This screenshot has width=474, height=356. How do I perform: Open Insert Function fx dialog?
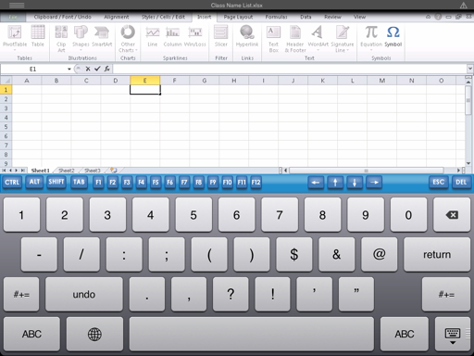click(106, 69)
